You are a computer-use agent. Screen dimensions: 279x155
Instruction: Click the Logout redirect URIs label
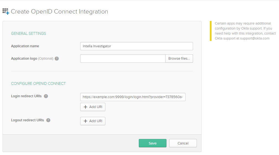pos(27,120)
